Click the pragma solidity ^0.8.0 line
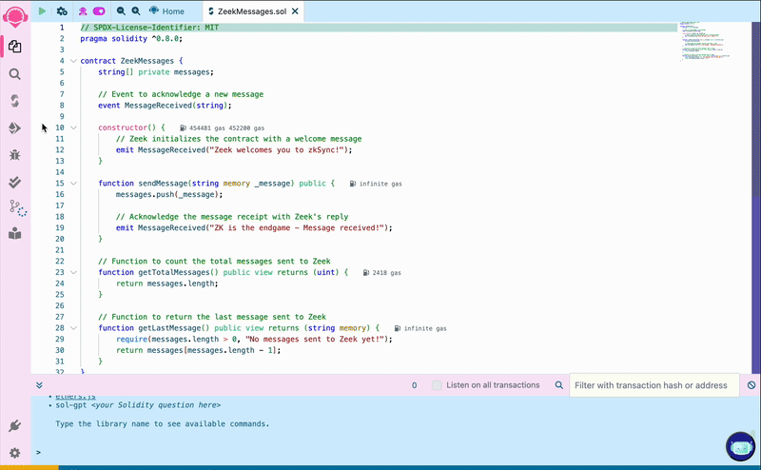Viewport: 761px width, 470px height. (x=131, y=39)
